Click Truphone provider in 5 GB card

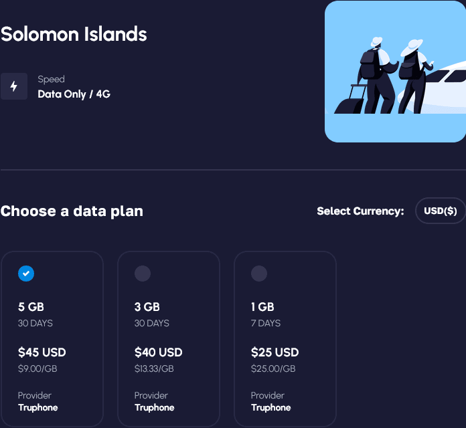pyautogui.click(x=38, y=407)
